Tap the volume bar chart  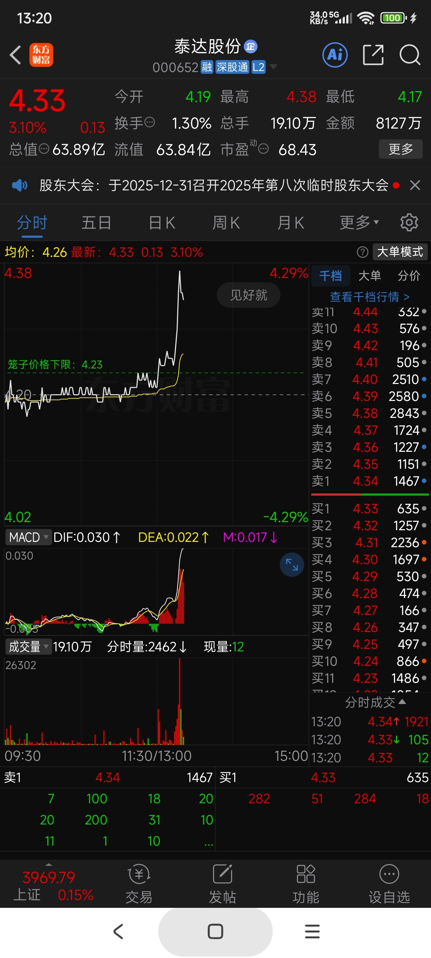156,702
